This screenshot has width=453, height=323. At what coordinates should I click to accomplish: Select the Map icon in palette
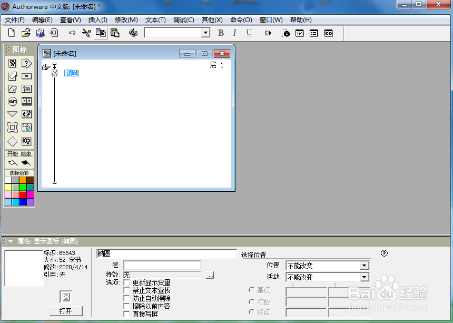click(x=26, y=89)
